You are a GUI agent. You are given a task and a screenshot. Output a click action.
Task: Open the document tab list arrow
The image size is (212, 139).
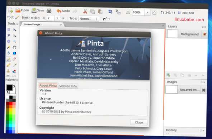point(163,26)
